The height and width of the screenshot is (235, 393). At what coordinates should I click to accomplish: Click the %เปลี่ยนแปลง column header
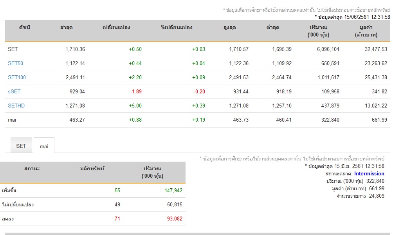pyautogui.click(x=177, y=27)
